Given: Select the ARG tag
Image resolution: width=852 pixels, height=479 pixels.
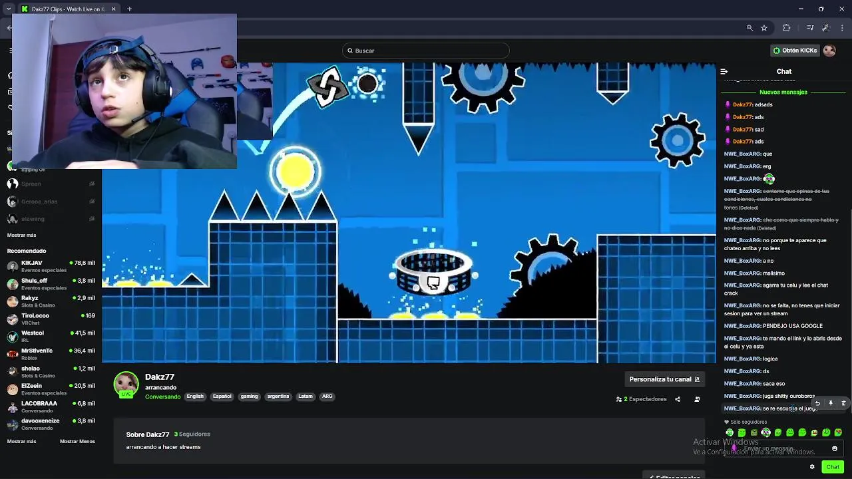Looking at the screenshot, I should pos(327,397).
